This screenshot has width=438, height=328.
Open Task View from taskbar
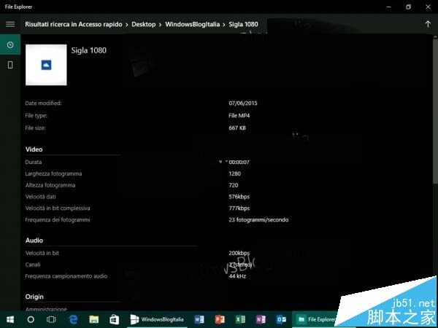[x=51, y=320]
